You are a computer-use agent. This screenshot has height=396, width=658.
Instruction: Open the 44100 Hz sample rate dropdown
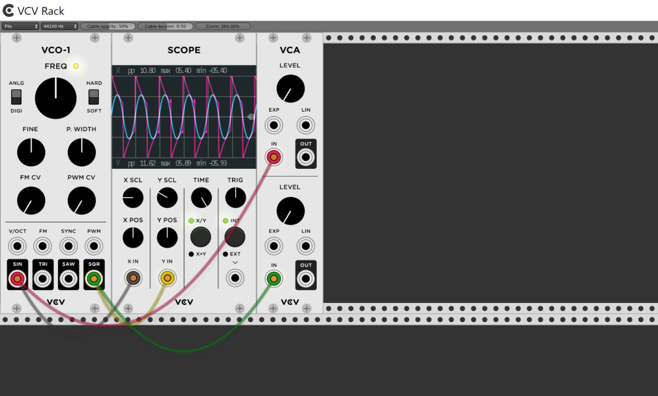point(59,26)
